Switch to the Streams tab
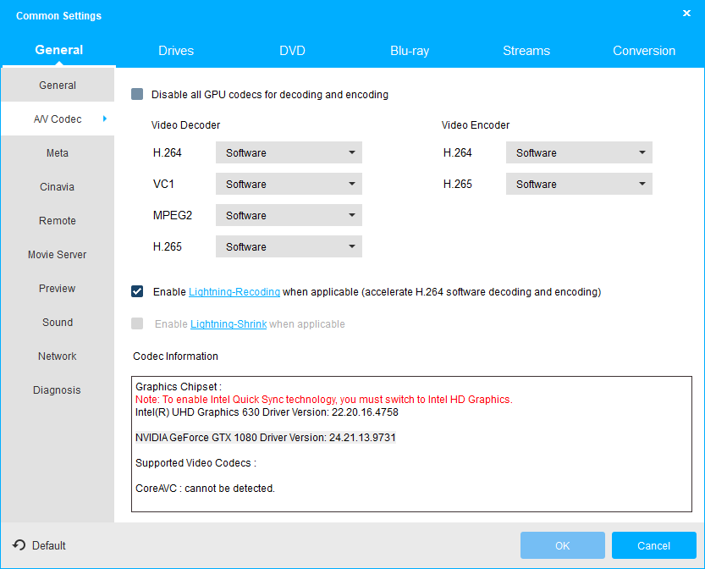Image resolution: width=705 pixels, height=569 pixels. pyautogui.click(x=526, y=50)
